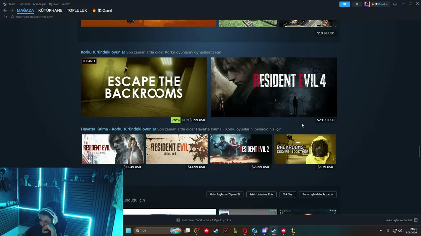The width and height of the screenshot is (421, 236).
Task: Open the Görünüm menu
Action: click(24, 4)
